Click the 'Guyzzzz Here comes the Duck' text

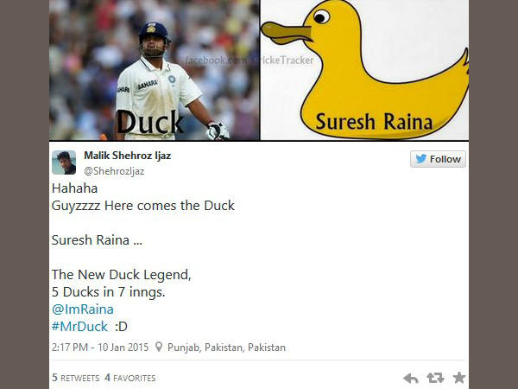coord(143,206)
